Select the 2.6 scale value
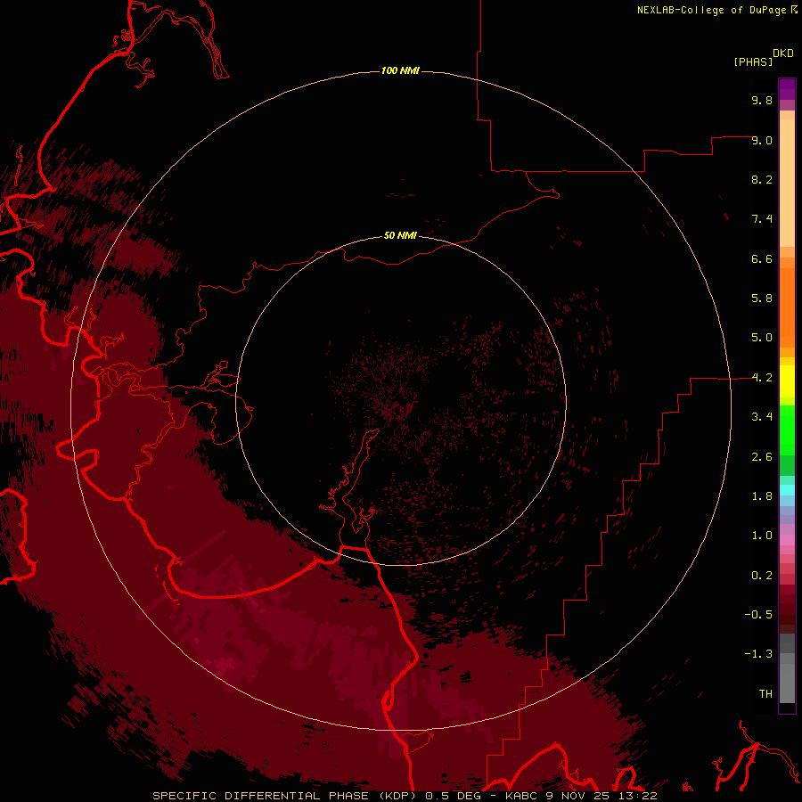Image resolution: width=802 pixels, height=802 pixels. tap(762, 457)
